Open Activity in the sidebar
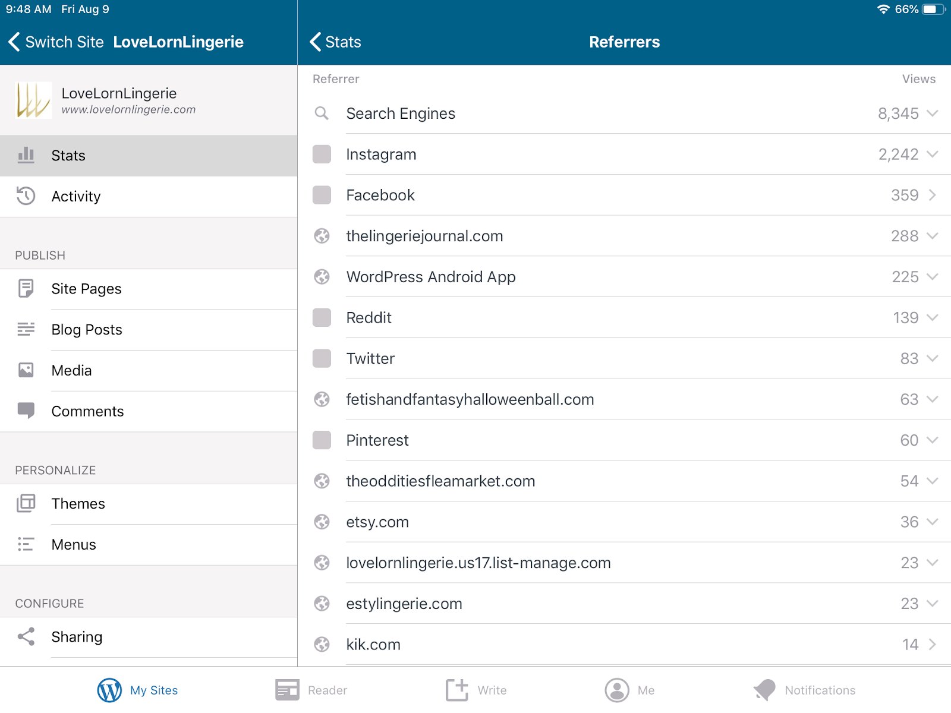Image resolution: width=951 pixels, height=713 pixels. click(x=149, y=197)
